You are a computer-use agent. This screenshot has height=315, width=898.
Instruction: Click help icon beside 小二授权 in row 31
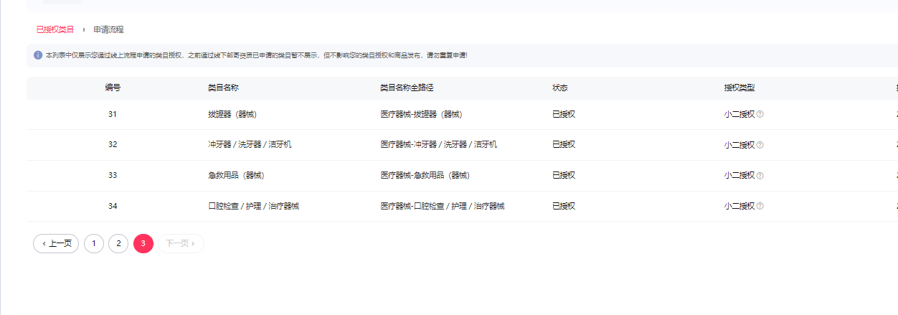point(760,114)
